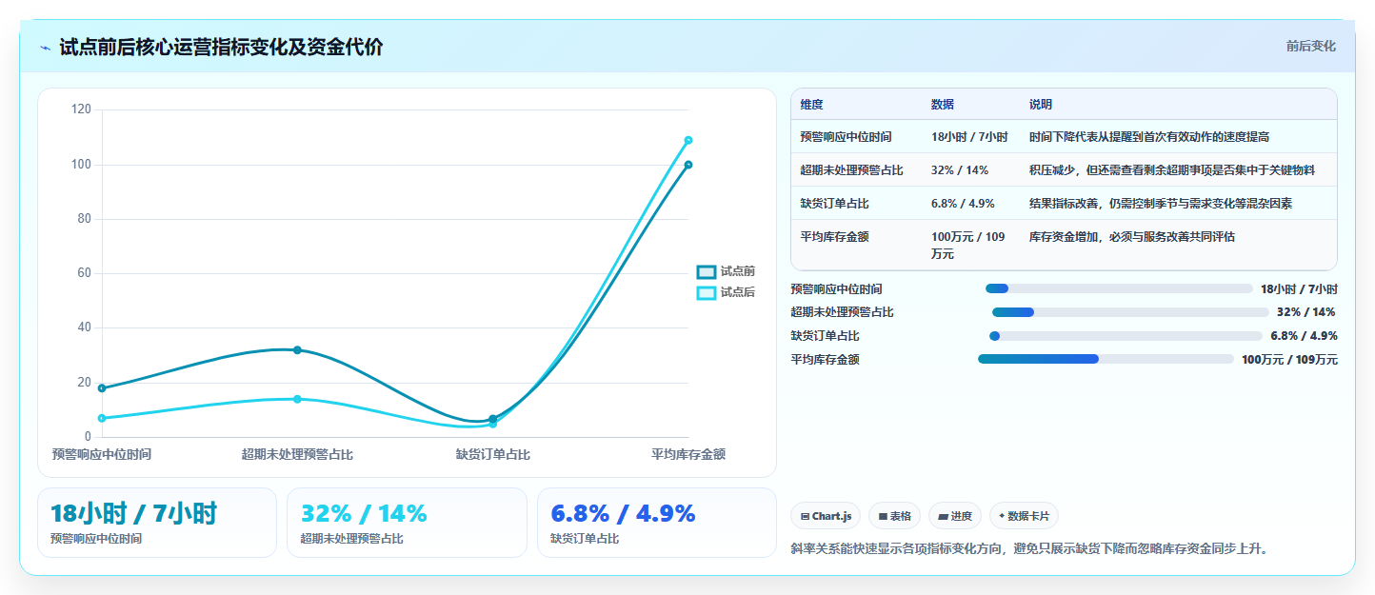1375x595 pixels.
Task: Click table cell 100万元 / 109万元
Action: pos(968,246)
